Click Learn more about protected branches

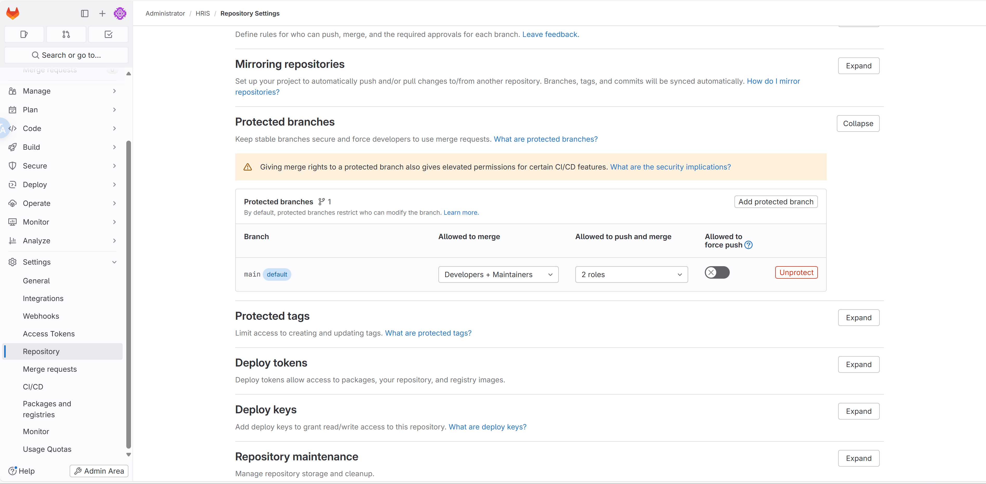point(461,213)
